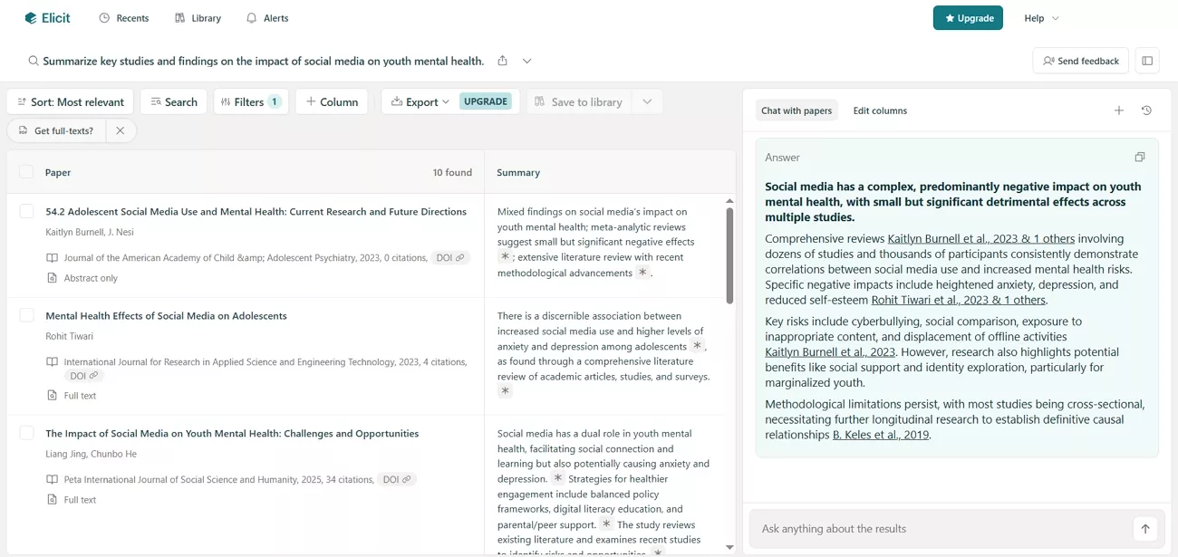Click the Upgrade button

pyautogui.click(x=968, y=17)
